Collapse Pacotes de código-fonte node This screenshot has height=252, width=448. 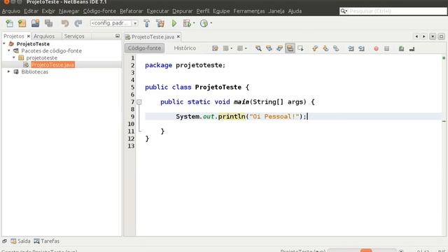pos(9,50)
